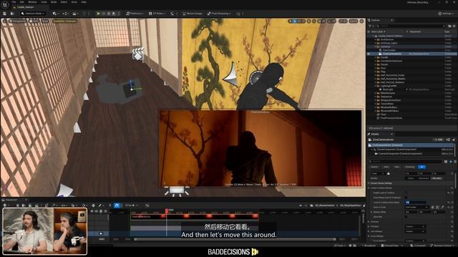Click reset arrow for Look at Tracking Settings
The width and height of the screenshot is (458, 257).
pos(452,188)
